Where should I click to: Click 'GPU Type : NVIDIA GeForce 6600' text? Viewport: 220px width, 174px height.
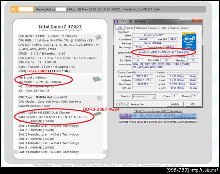[43, 97]
